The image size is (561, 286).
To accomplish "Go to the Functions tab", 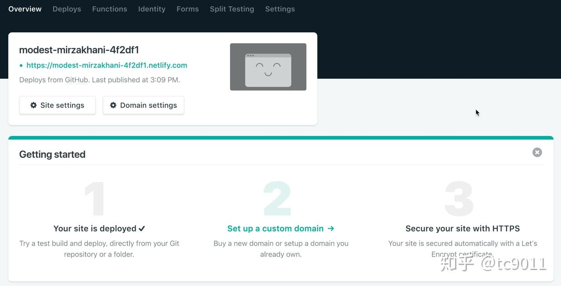I will (110, 9).
